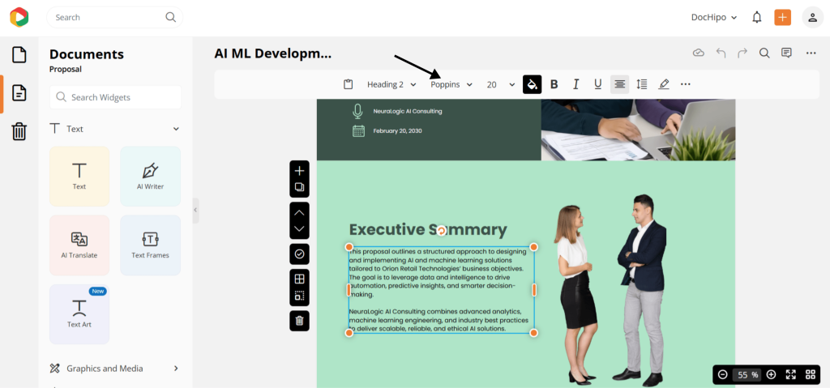Open the toolbar overflow ellipsis menu

686,84
